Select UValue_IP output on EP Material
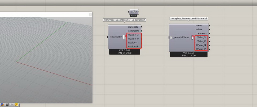257x107 pixels. (x=201, y=41)
